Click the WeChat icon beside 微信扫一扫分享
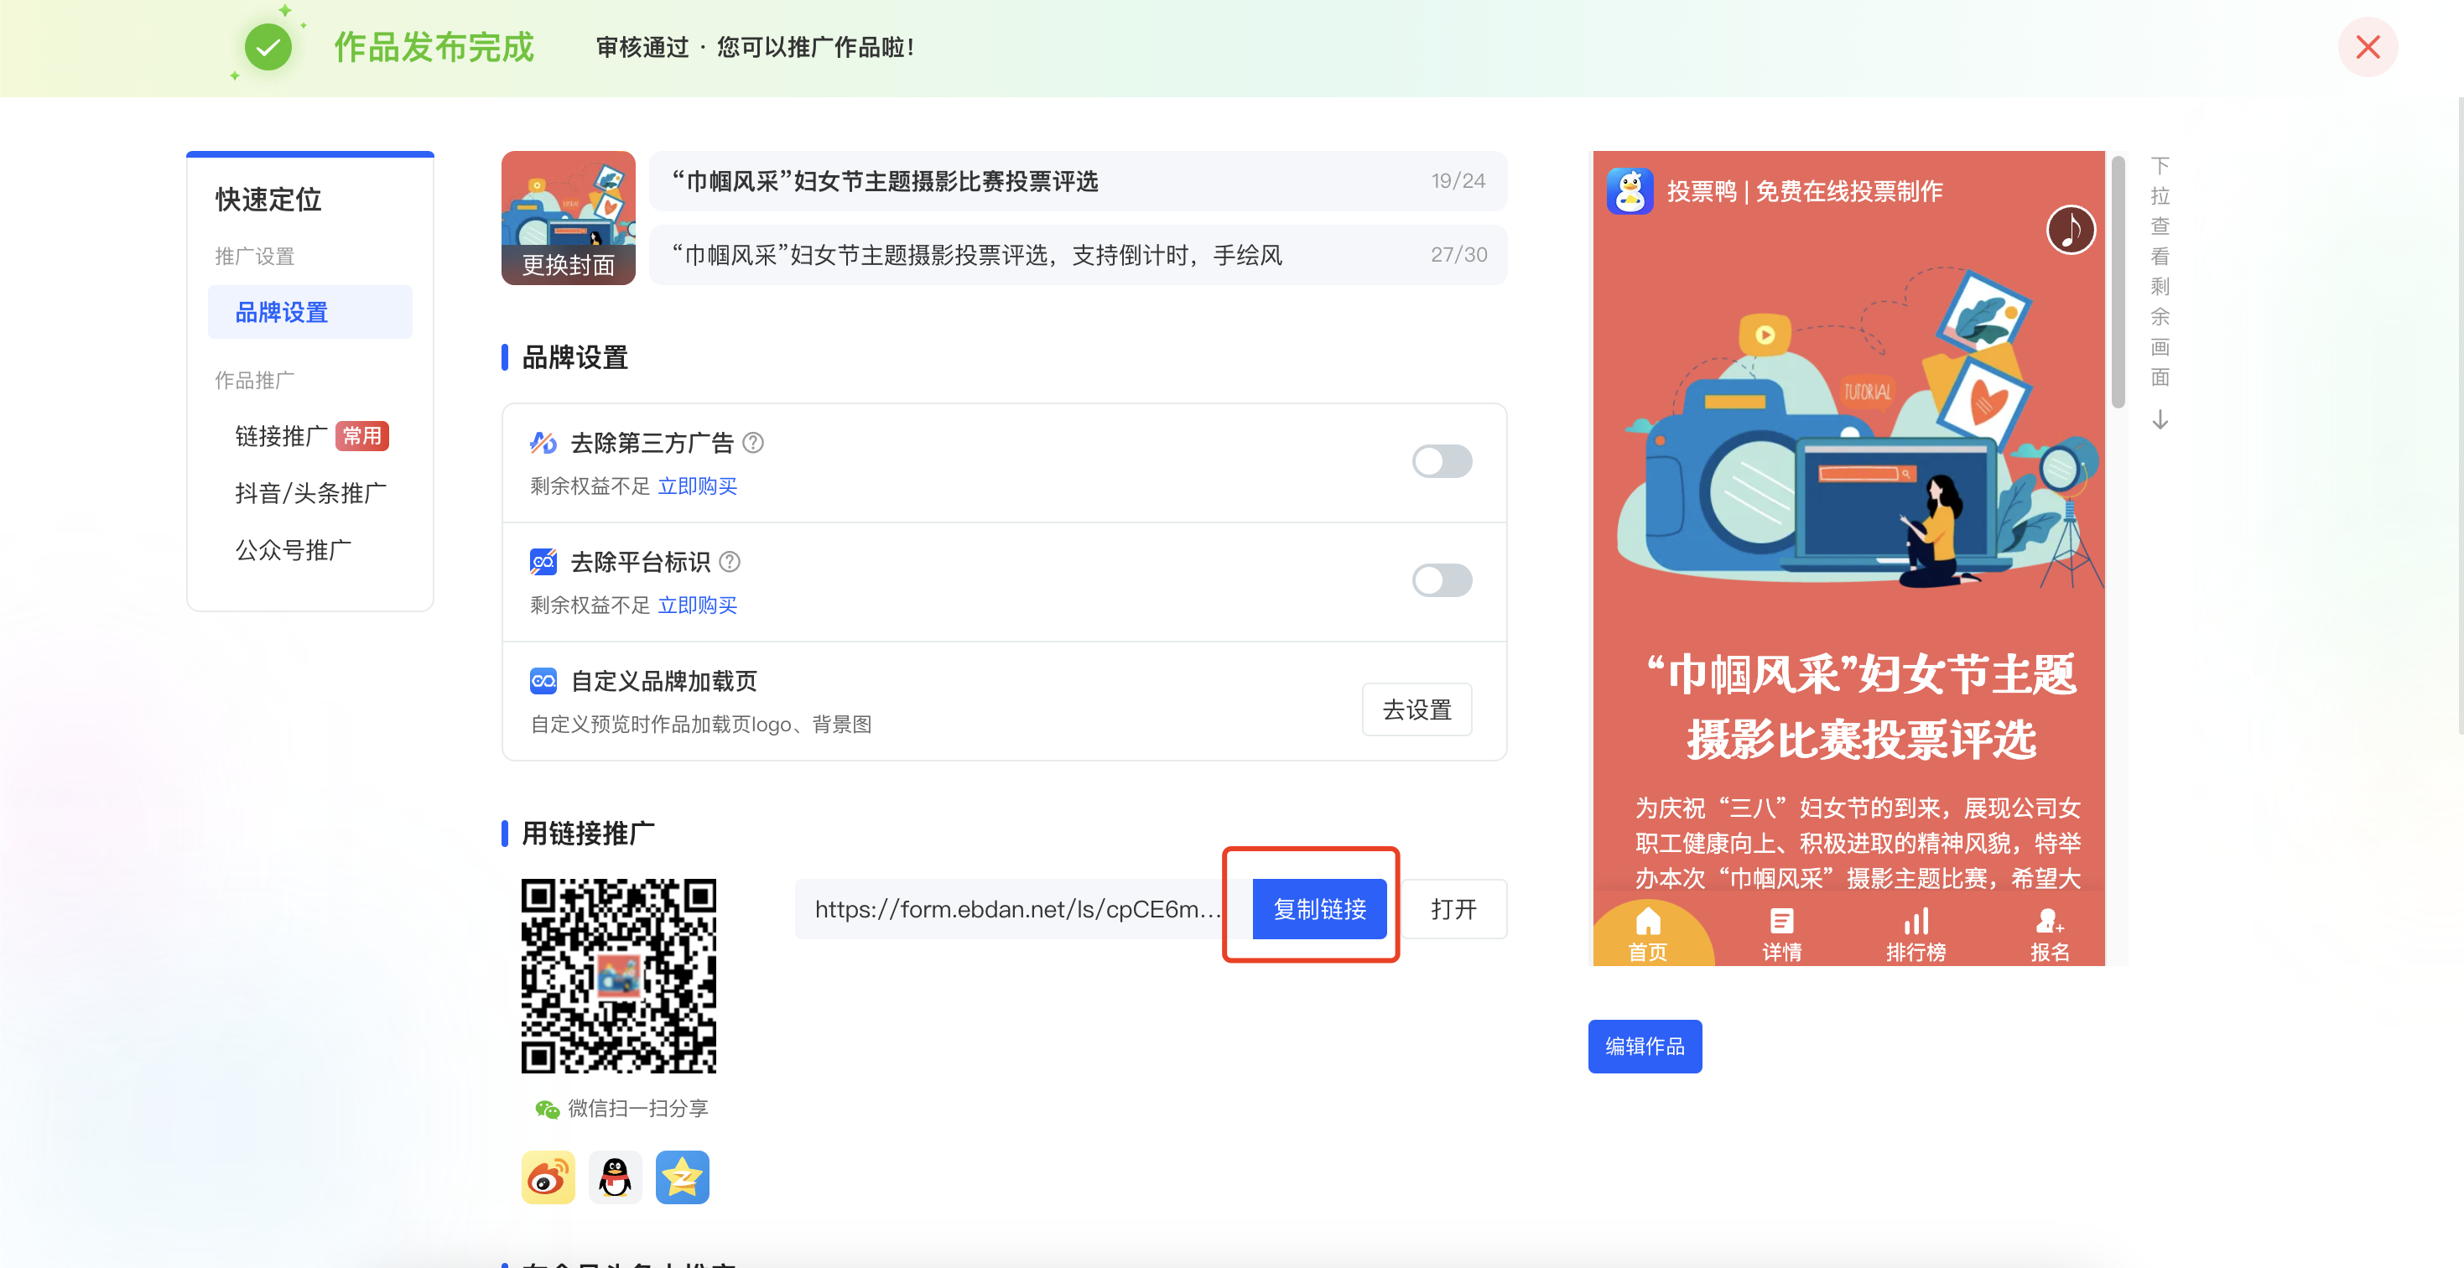Image resolution: width=2464 pixels, height=1268 pixels. pos(546,1109)
